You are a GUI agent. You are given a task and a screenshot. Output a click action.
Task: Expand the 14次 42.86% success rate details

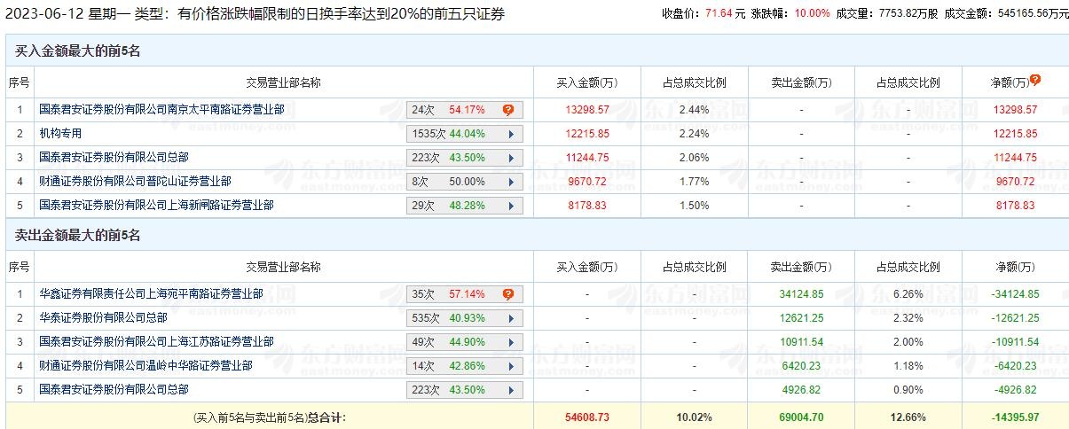[x=511, y=366]
